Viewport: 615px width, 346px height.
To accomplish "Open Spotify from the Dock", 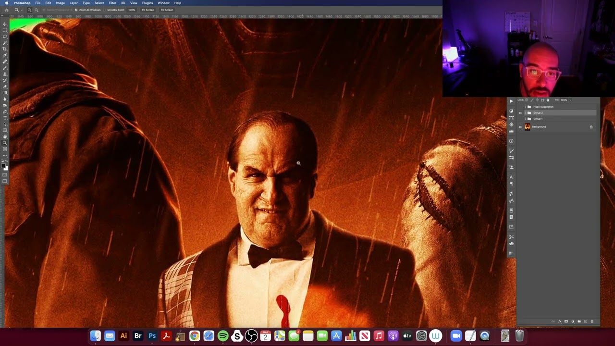I will [223, 336].
